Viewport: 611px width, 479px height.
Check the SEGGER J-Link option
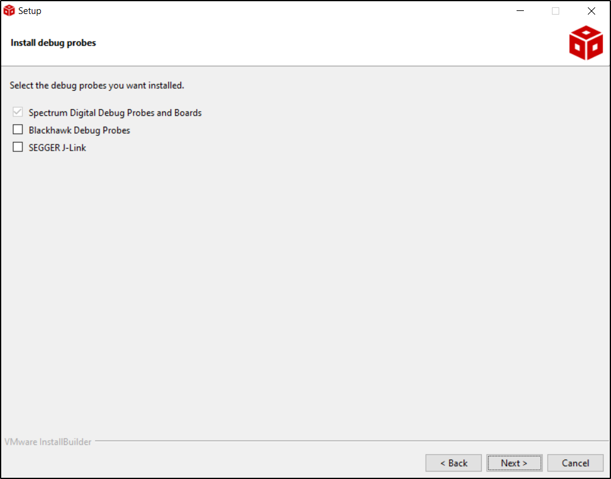pos(17,146)
